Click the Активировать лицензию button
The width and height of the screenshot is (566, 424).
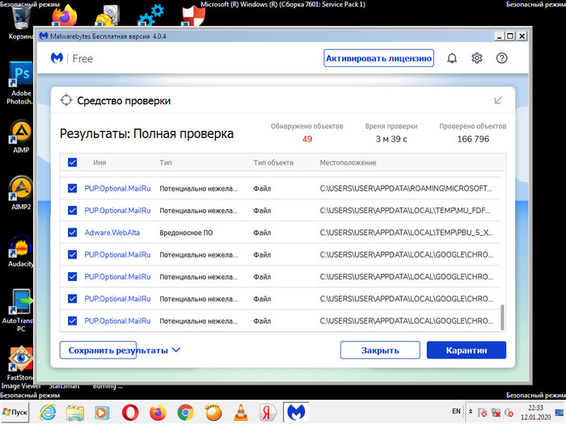click(x=378, y=58)
